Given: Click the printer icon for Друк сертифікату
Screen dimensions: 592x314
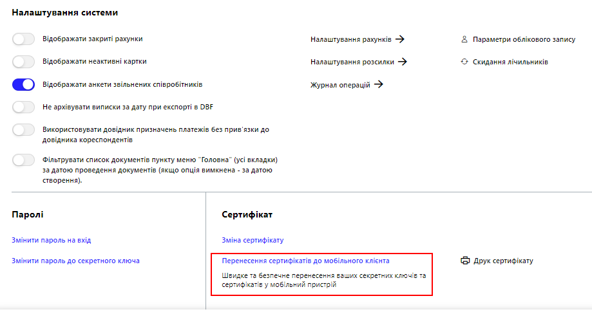Looking at the screenshot, I should [465, 261].
